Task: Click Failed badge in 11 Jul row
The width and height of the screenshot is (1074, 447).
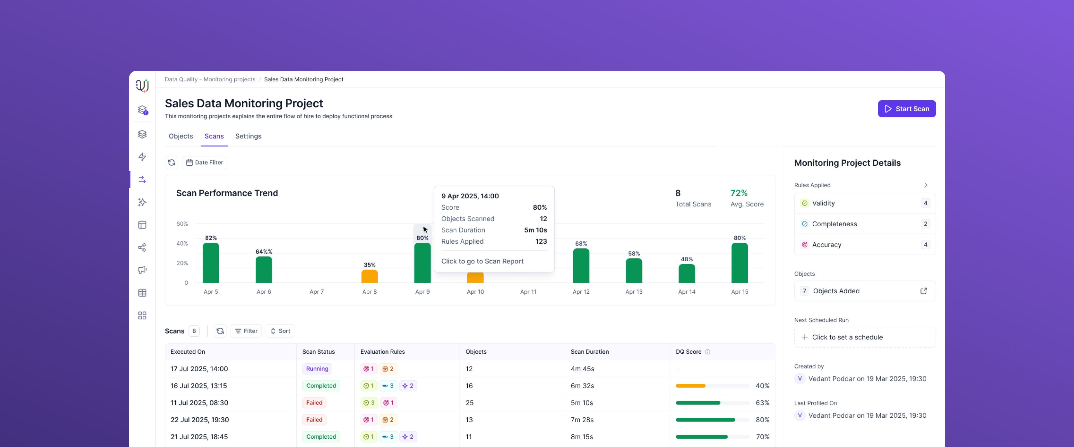Action: click(314, 403)
